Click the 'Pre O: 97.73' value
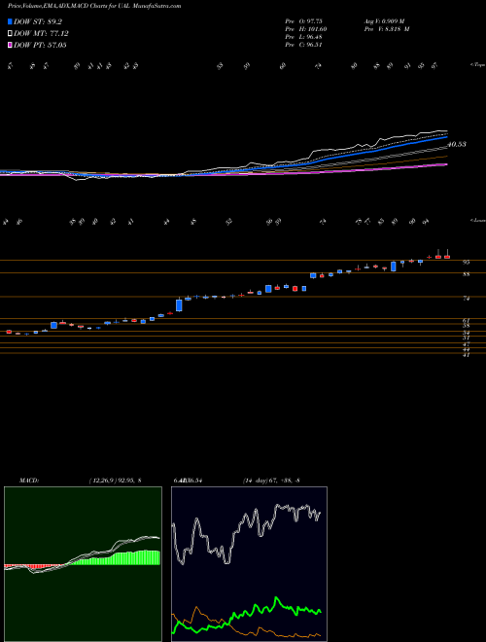486x642 pixels. (304, 21)
